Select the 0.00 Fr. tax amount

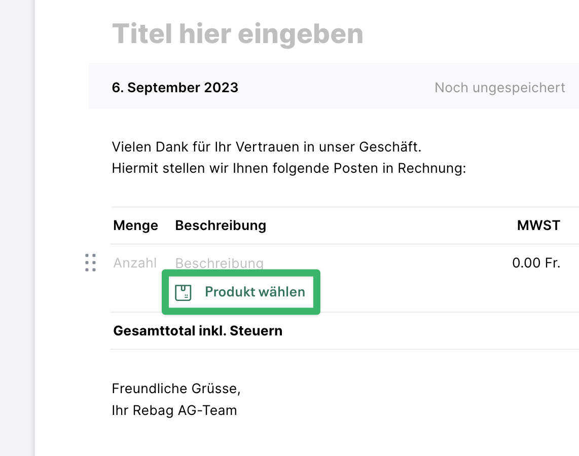pyautogui.click(x=536, y=263)
